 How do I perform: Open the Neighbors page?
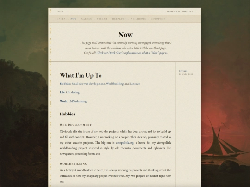pyautogui.click(x=138, y=19)
